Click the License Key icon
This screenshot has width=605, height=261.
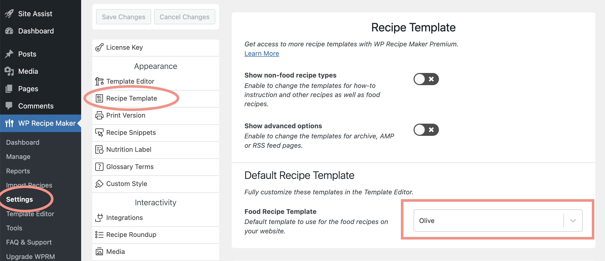[99, 47]
